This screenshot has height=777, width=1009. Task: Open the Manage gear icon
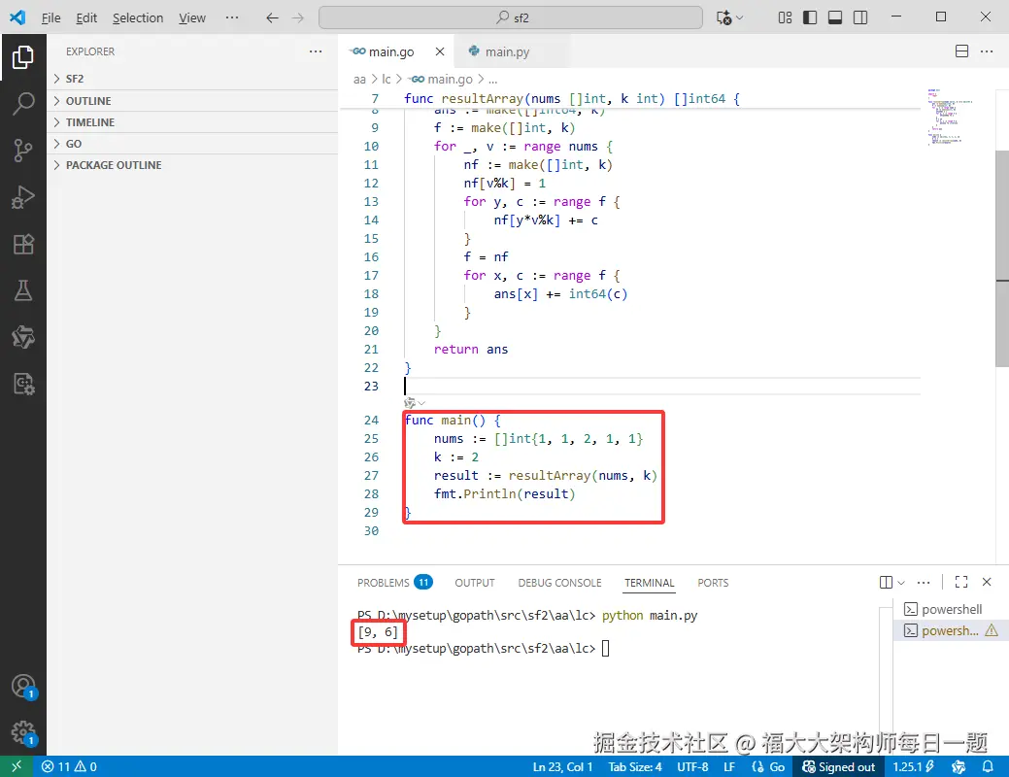pos(23,732)
